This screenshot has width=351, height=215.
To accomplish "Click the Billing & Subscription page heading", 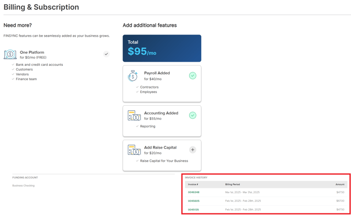I will coord(41,7).
